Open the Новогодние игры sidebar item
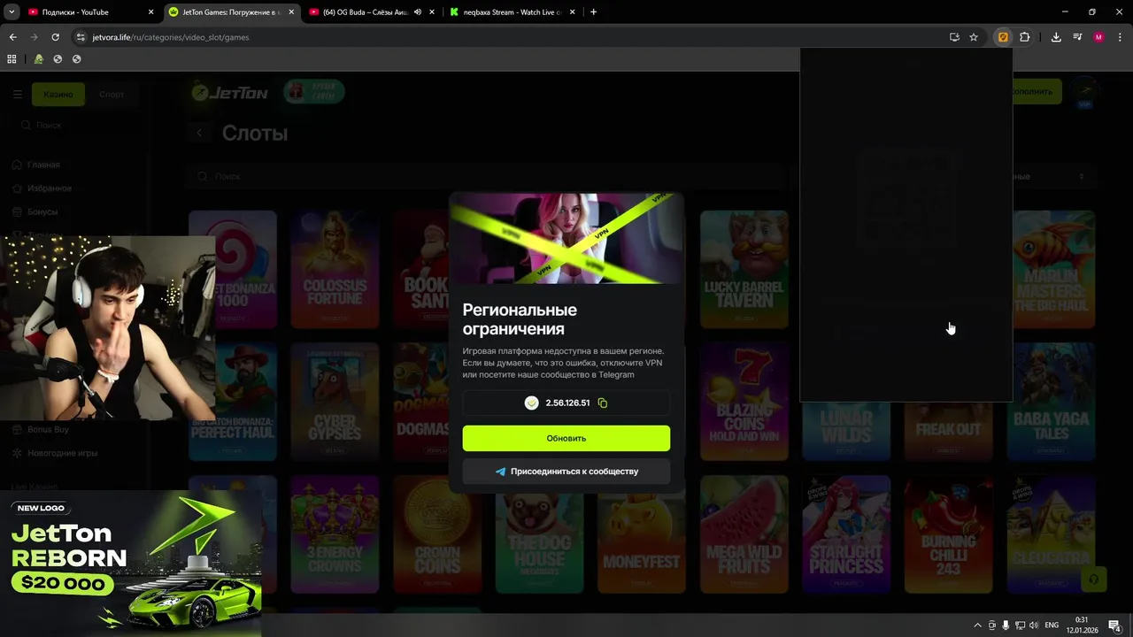 pos(62,453)
